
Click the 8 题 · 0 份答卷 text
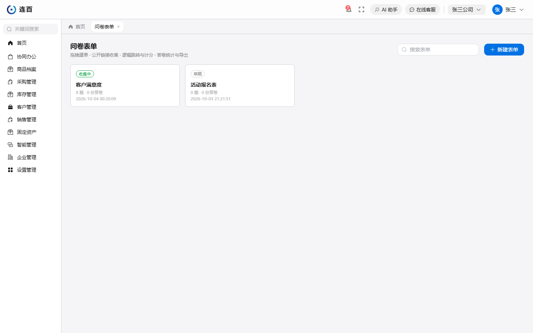(x=89, y=92)
